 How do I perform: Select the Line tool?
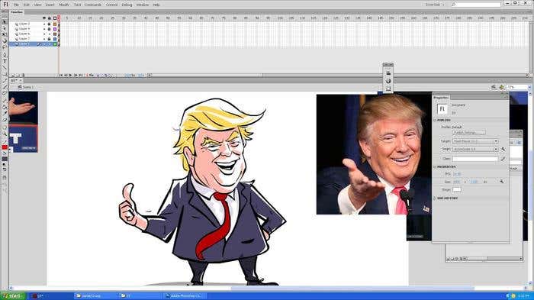click(x=5, y=67)
